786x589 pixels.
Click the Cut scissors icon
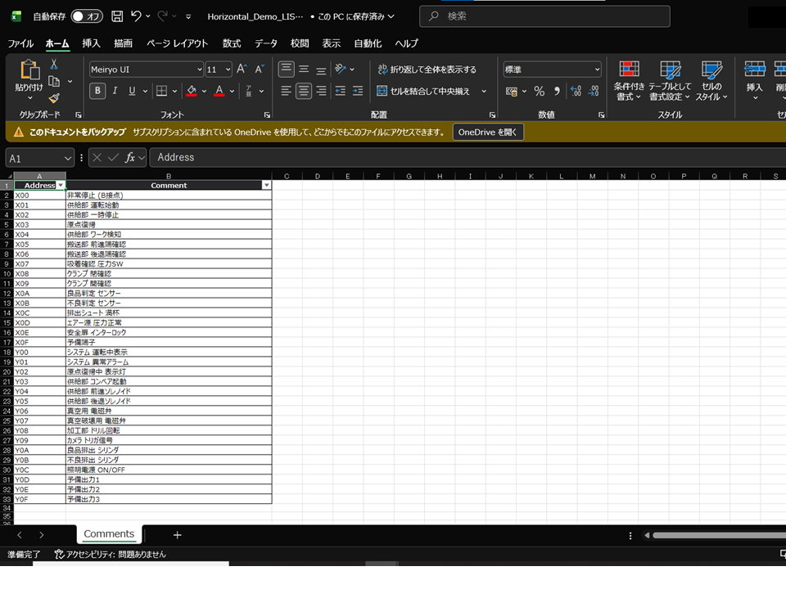[54, 64]
